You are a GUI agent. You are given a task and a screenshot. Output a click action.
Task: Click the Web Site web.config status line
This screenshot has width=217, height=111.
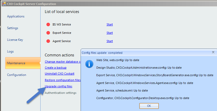coord(118,60)
